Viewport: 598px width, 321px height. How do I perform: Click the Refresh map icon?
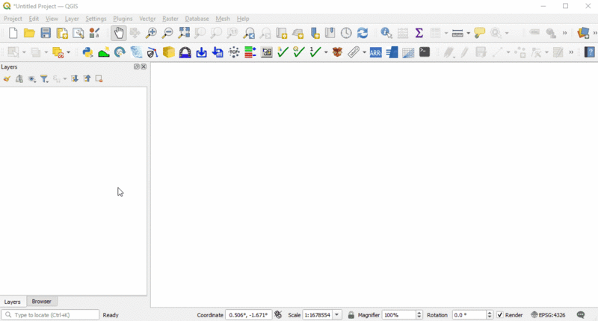pyautogui.click(x=363, y=33)
